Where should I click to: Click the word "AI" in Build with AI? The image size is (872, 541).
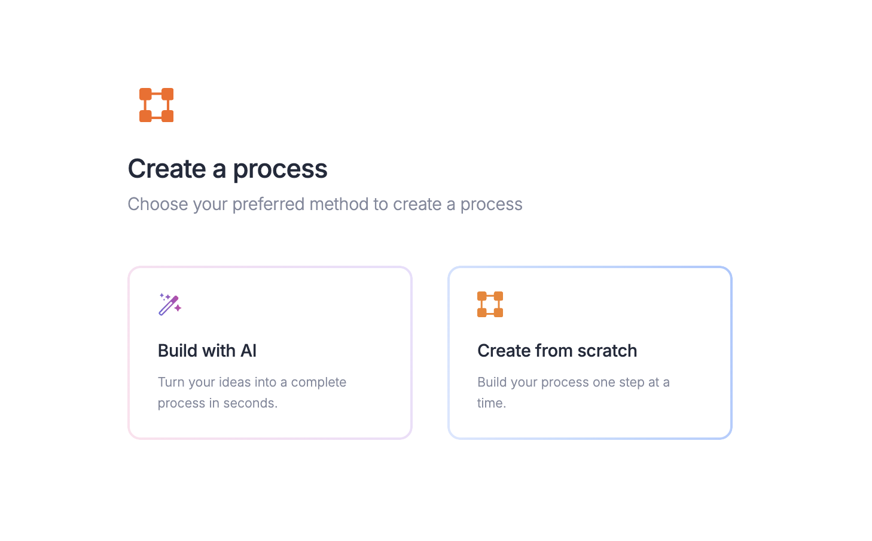click(248, 351)
